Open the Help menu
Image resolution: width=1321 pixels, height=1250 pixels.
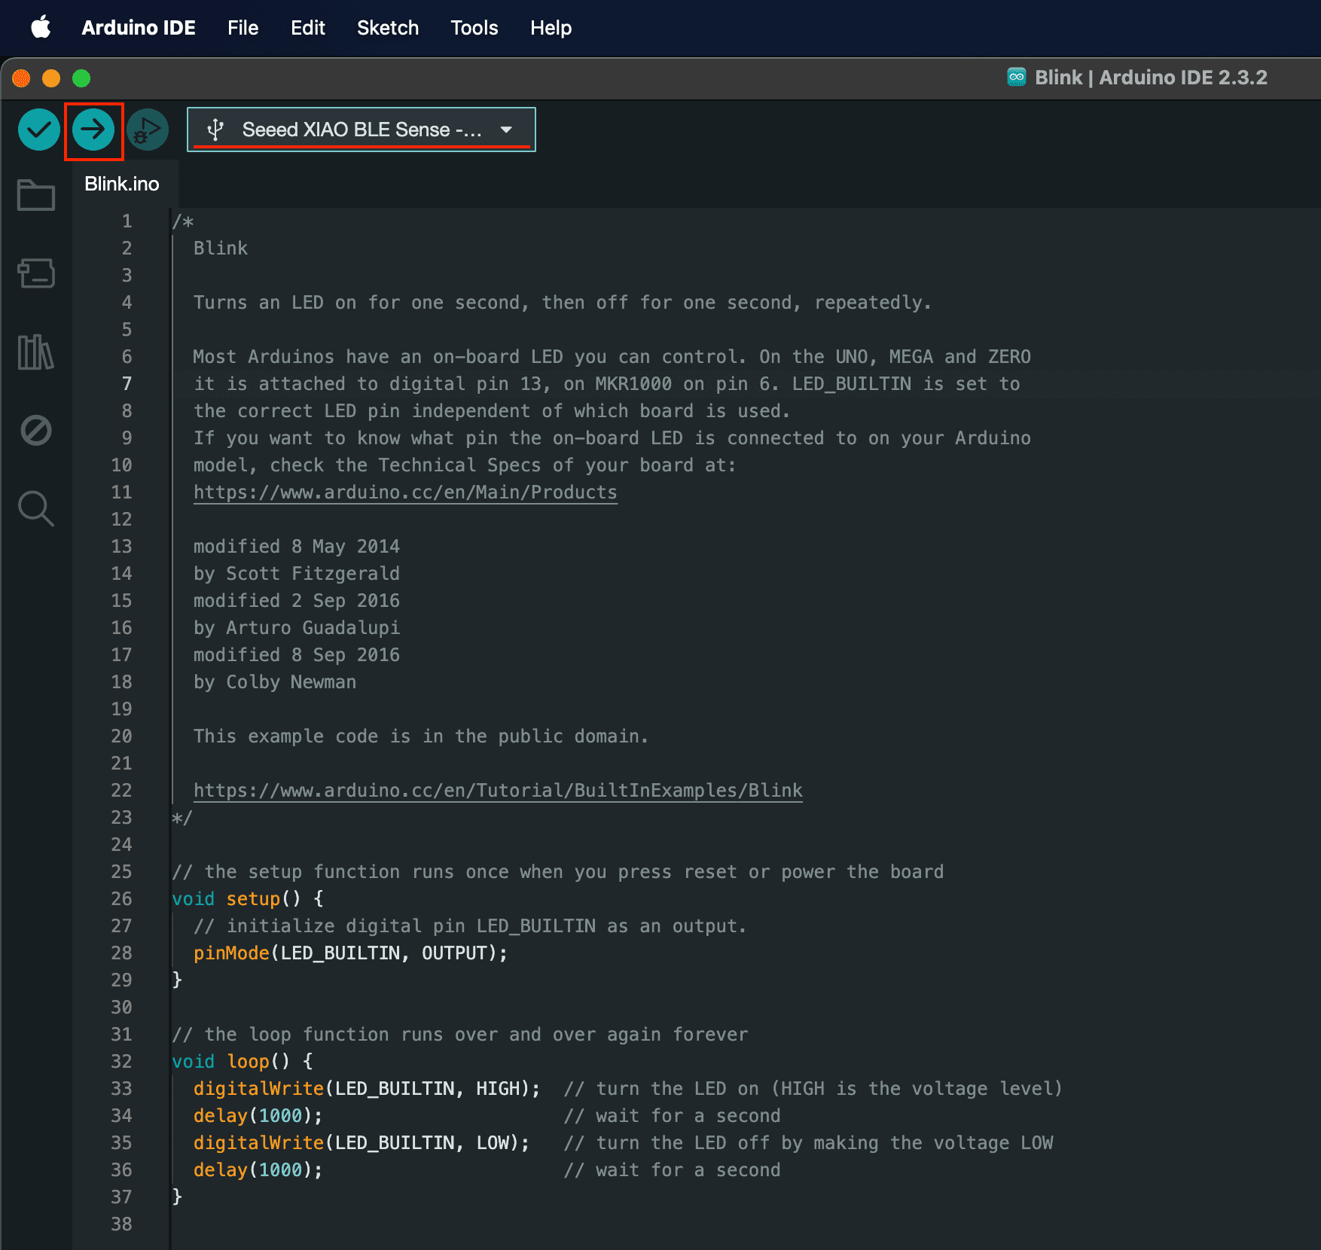tap(551, 28)
